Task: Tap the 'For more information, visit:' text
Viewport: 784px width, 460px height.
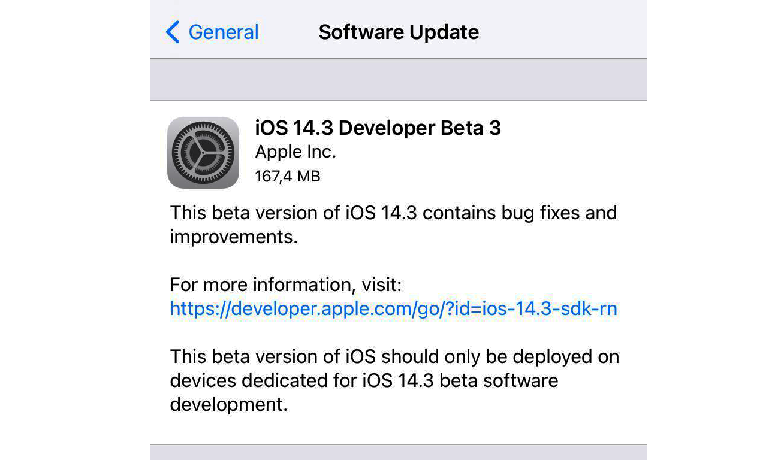Action: [286, 285]
